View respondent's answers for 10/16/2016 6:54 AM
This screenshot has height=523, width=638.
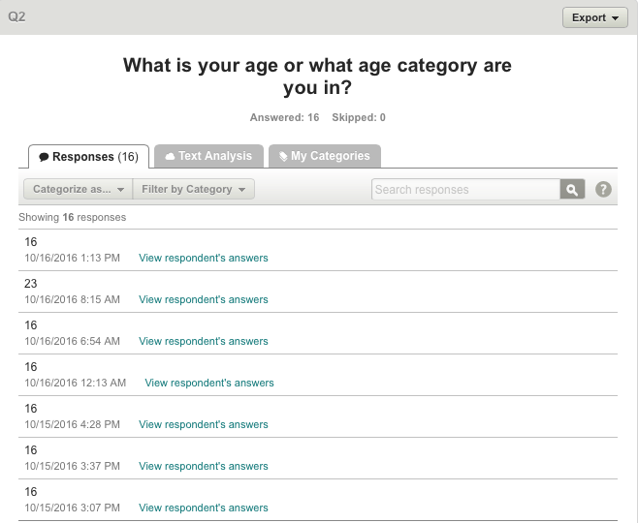[204, 341]
